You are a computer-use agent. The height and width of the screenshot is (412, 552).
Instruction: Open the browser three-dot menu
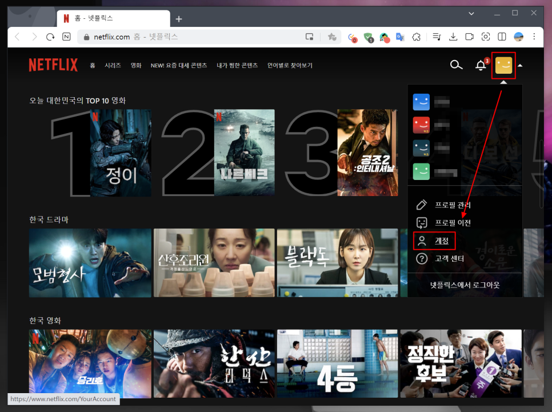[x=534, y=37]
